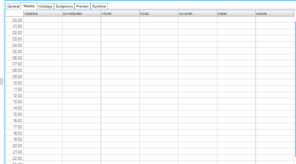Screen dimensions: 296x164
Task: Click the 16:00 time label
Action: [x=17, y=121]
